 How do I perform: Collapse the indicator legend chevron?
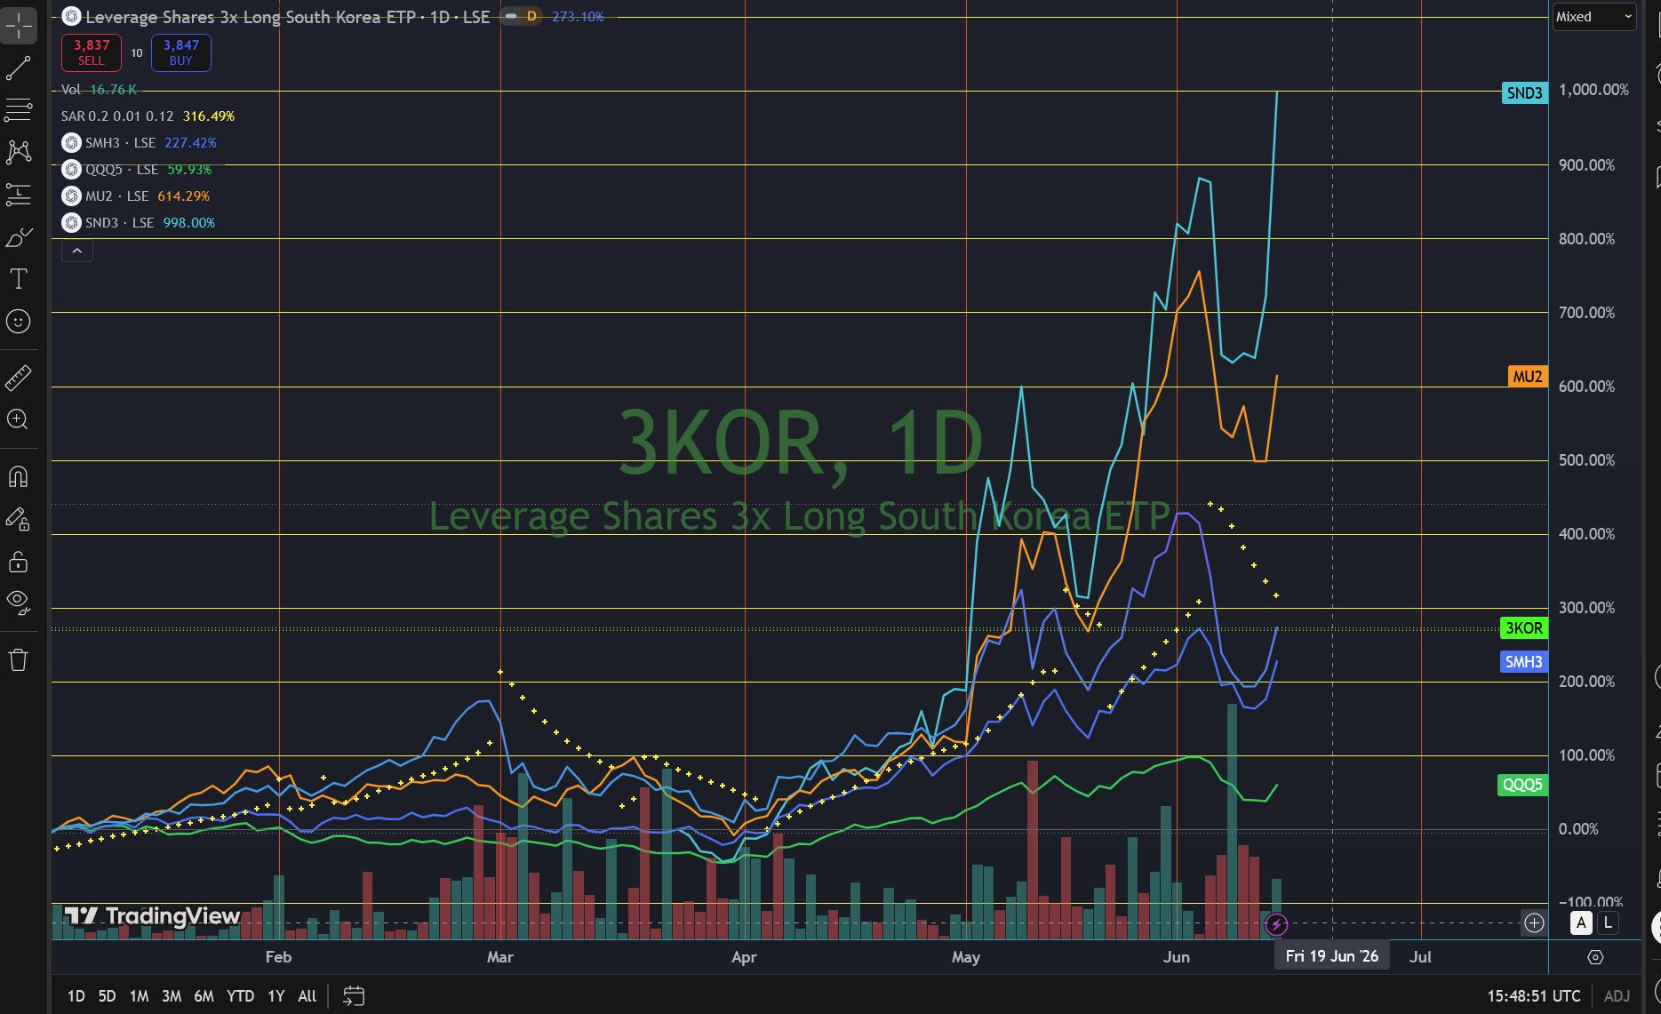77,252
